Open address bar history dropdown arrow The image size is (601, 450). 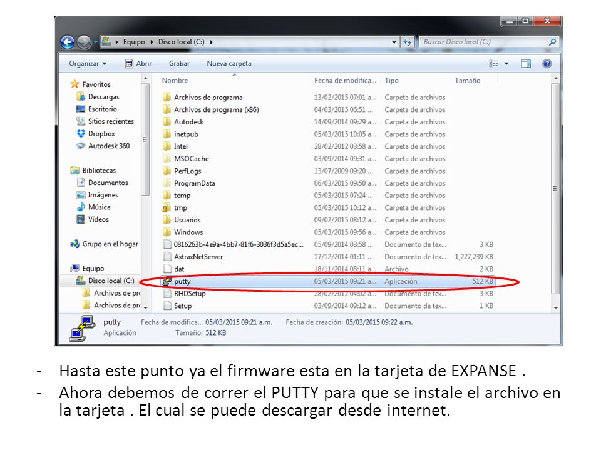394,42
